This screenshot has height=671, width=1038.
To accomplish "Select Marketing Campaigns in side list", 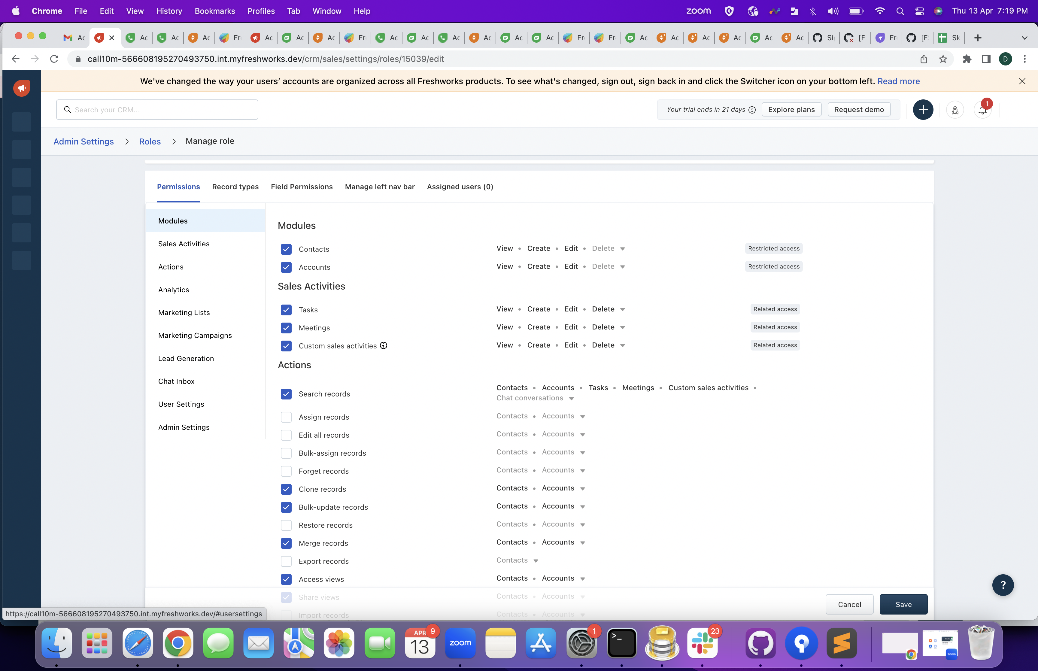I will [x=195, y=335].
